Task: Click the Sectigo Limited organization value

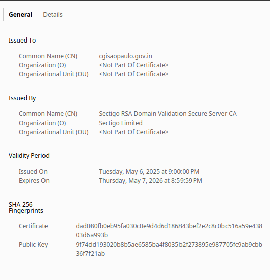Action: tap(120, 123)
